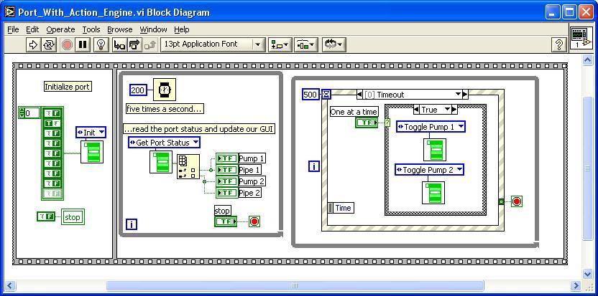
Task: Click the Step Into button
Action: 119,45
